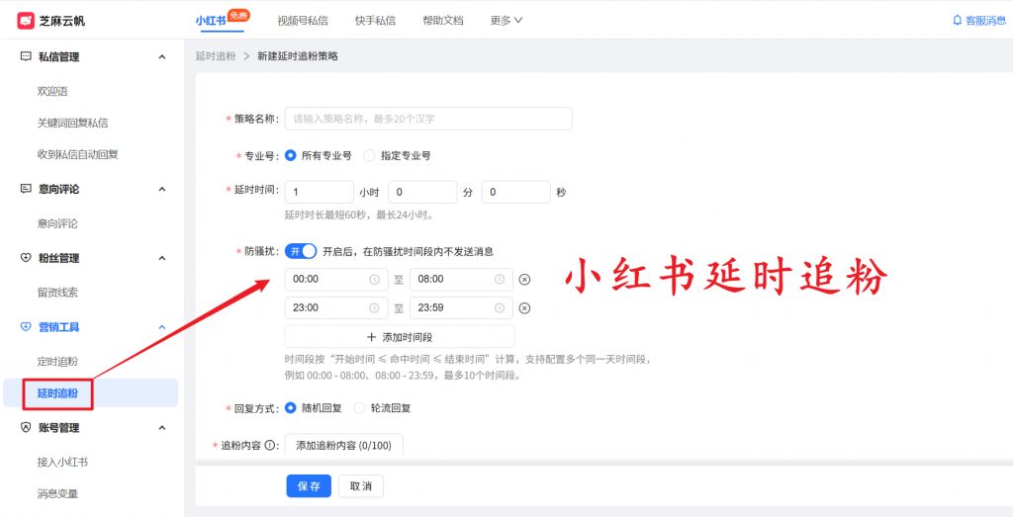Remove the 00:00 to 08:00 time range
1013x517 pixels.
click(x=524, y=280)
